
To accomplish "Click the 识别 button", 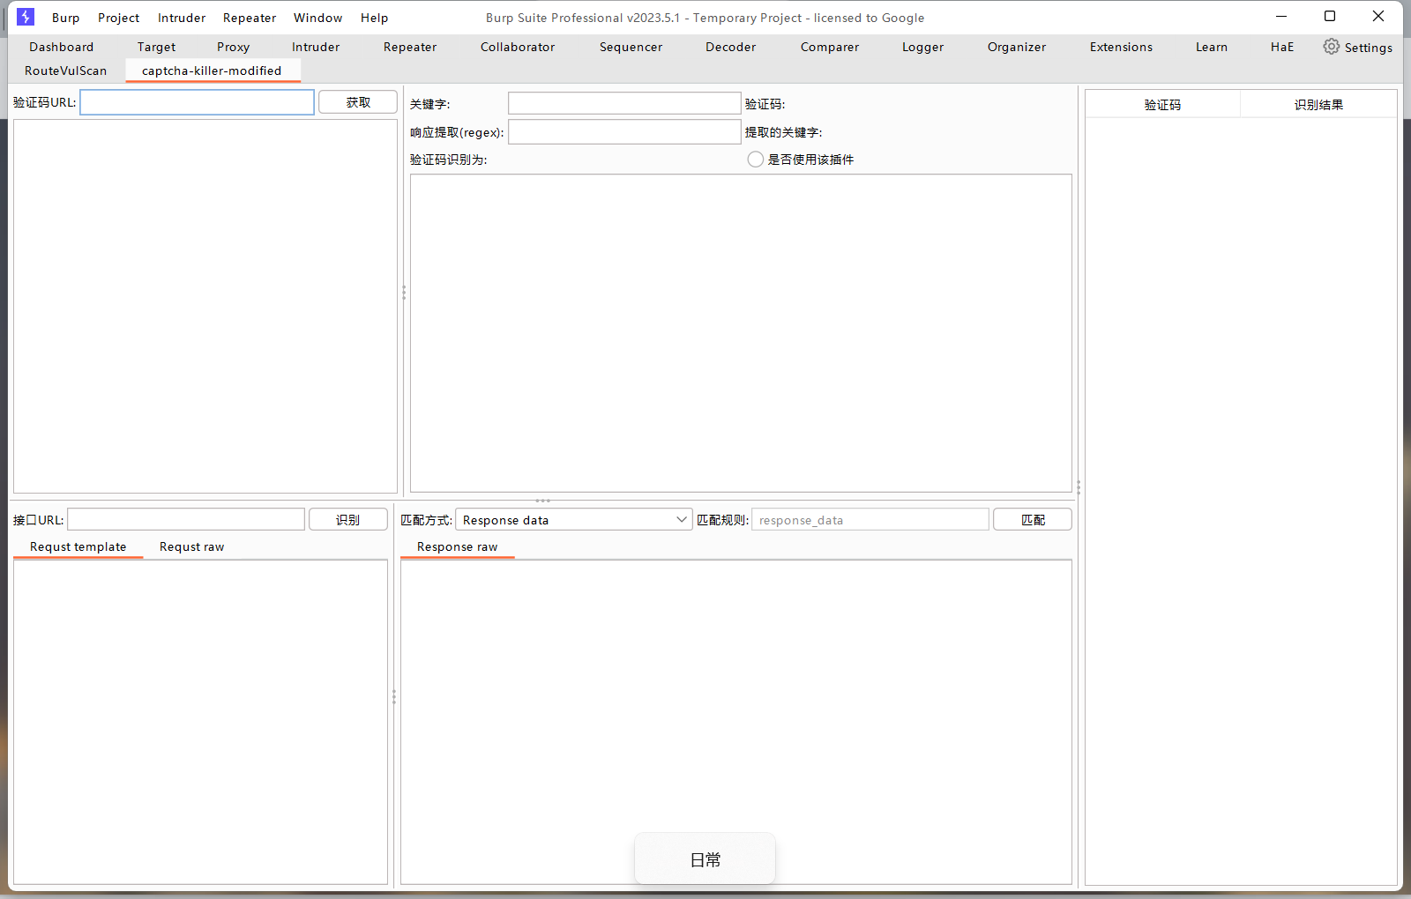I will tap(347, 519).
